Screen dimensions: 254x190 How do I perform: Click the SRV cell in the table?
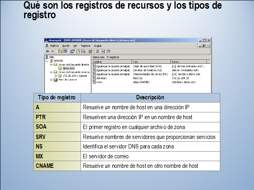coord(57,137)
